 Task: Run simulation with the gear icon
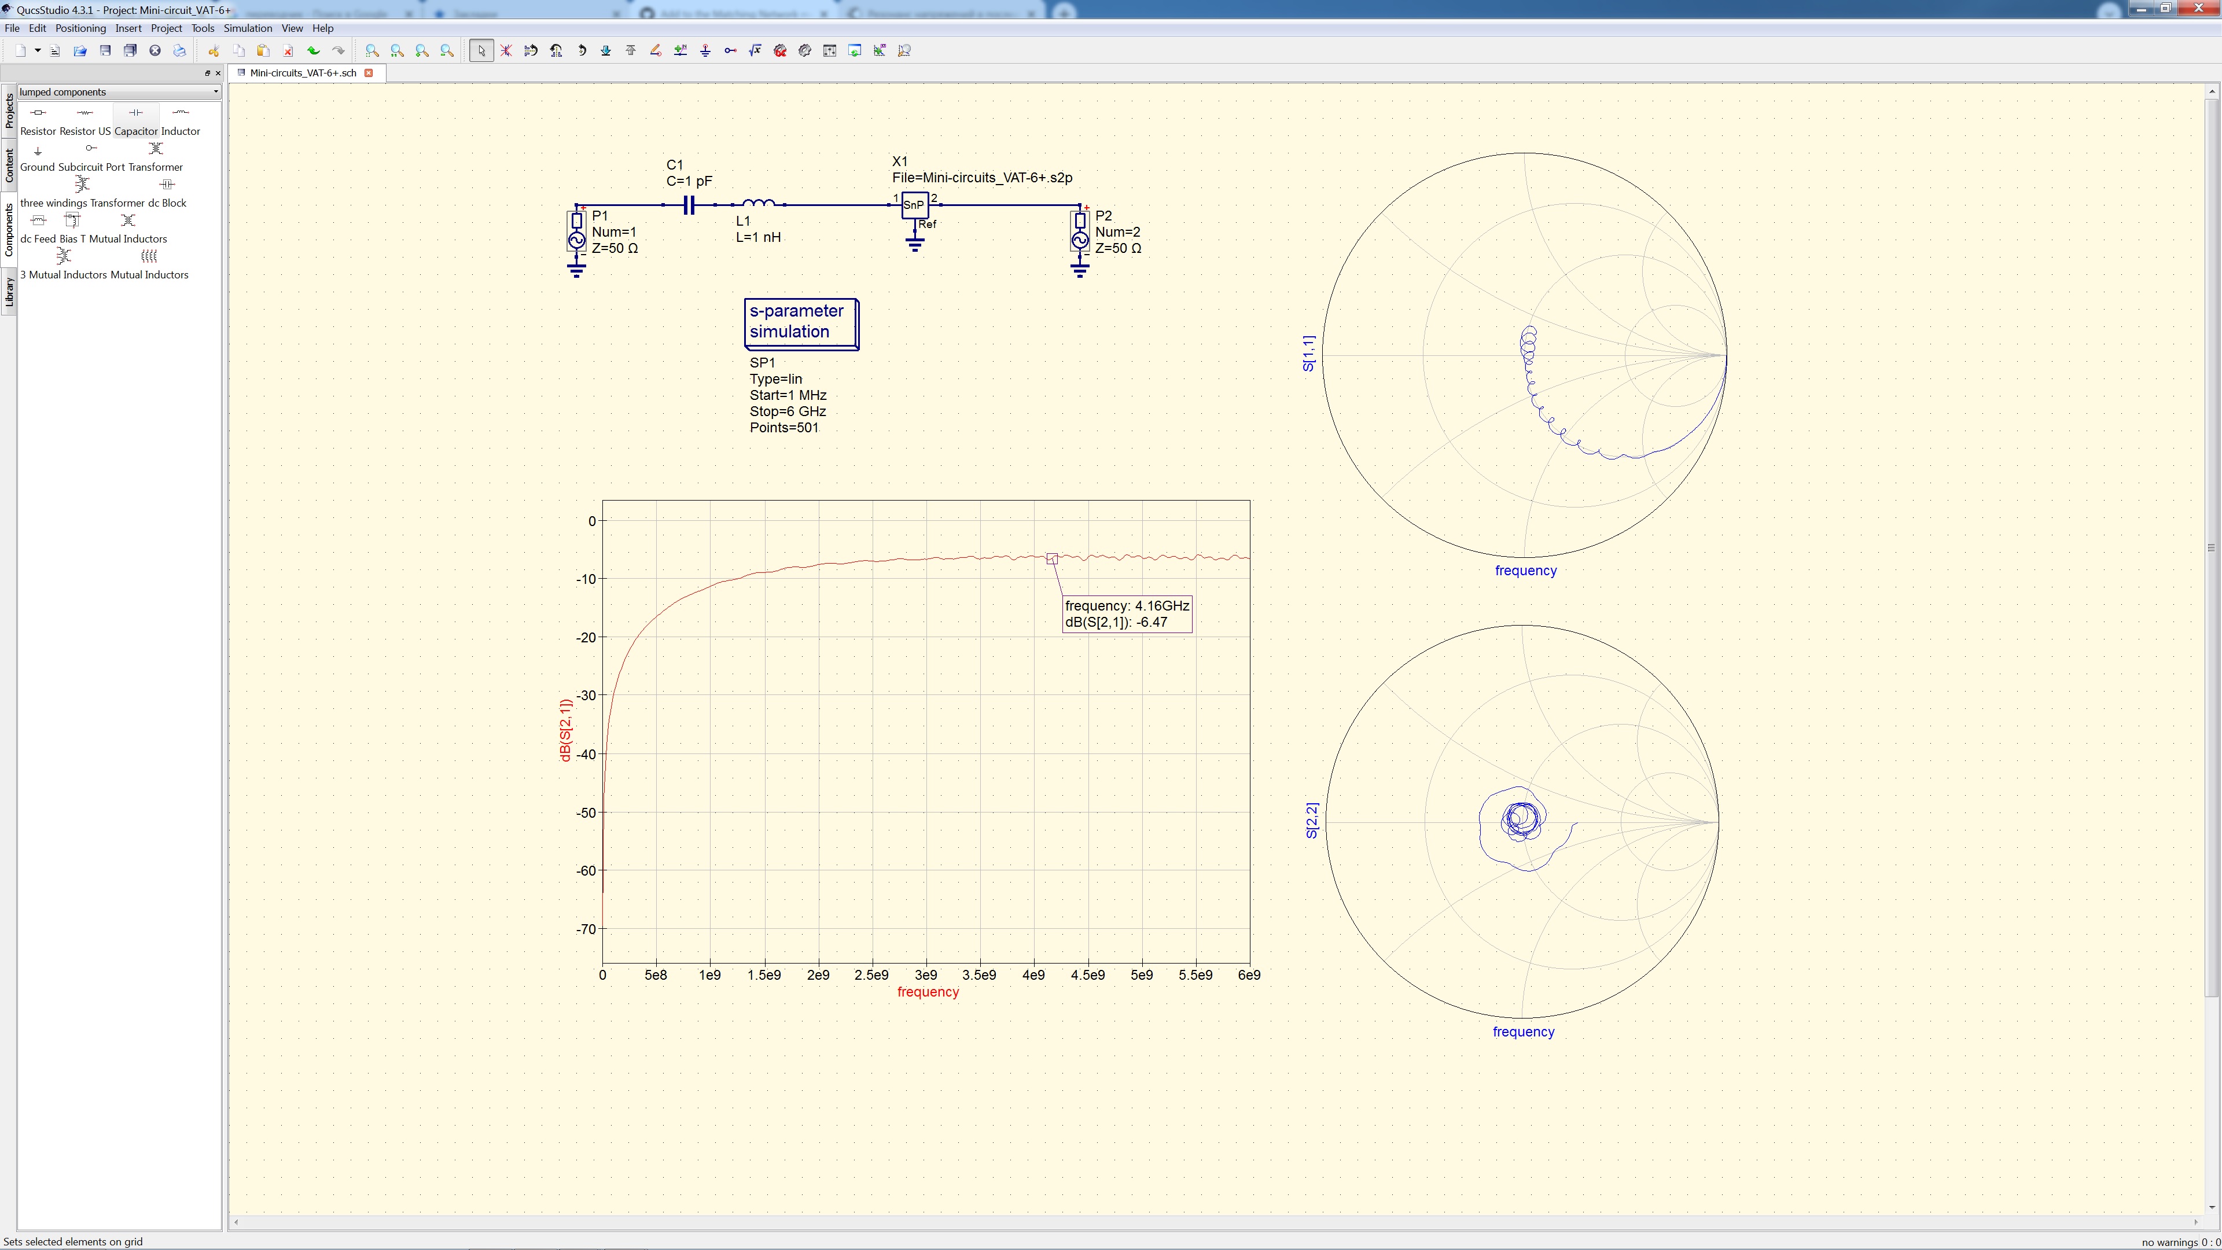pos(805,51)
